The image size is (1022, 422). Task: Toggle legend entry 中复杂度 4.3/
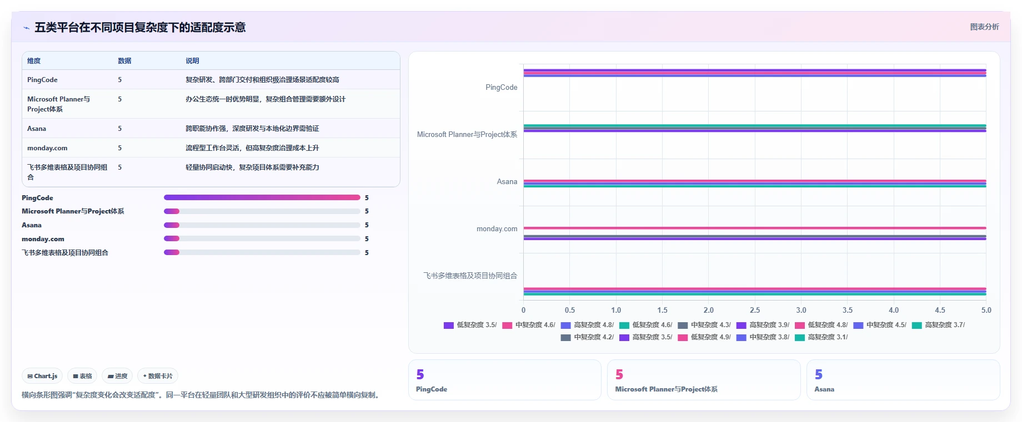(x=704, y=326)
